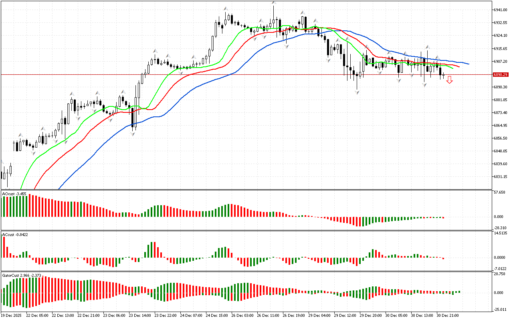Click the last candlestick on the chart
Image resolution: width=513 pixels, height=320 pixels.
pyautogui.click(x=443, y=74)
